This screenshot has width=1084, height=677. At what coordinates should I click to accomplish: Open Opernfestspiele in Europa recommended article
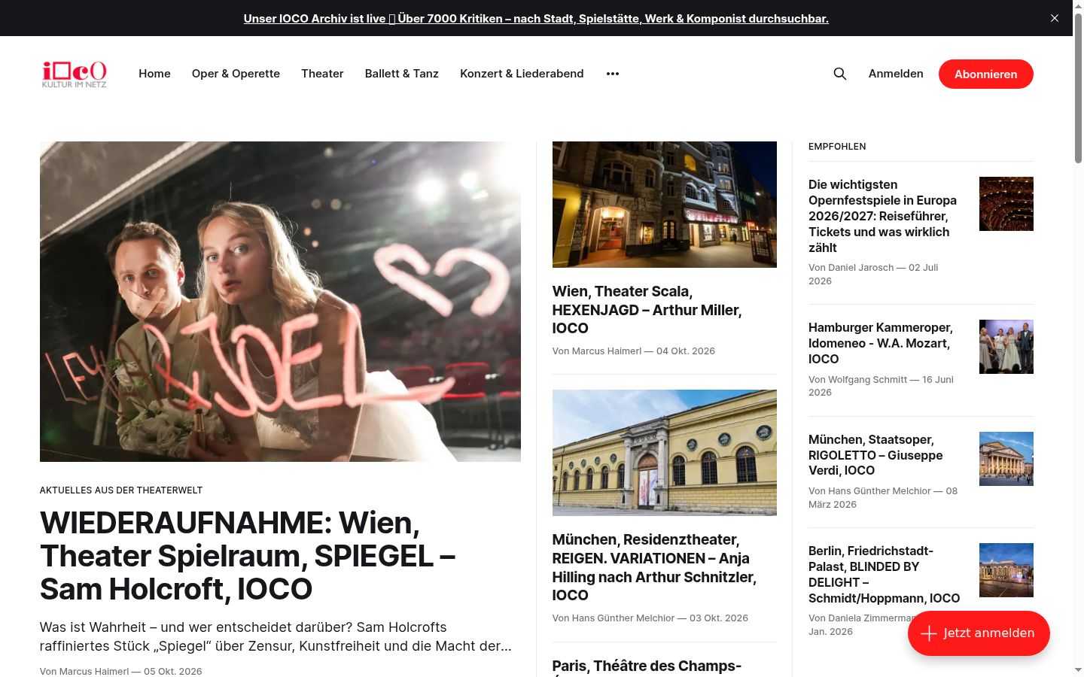click(x=882, y=216)
